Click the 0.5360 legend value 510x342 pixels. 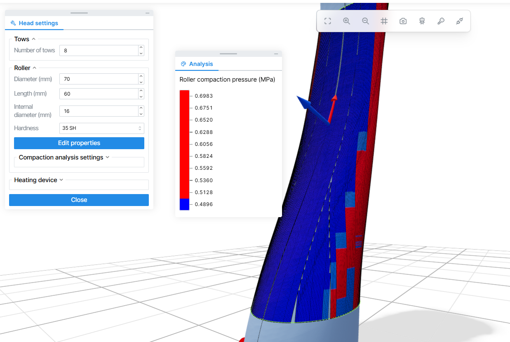click(x=204, y=180)
